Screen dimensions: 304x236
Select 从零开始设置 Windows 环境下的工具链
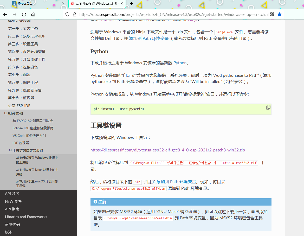click(37, 160)
